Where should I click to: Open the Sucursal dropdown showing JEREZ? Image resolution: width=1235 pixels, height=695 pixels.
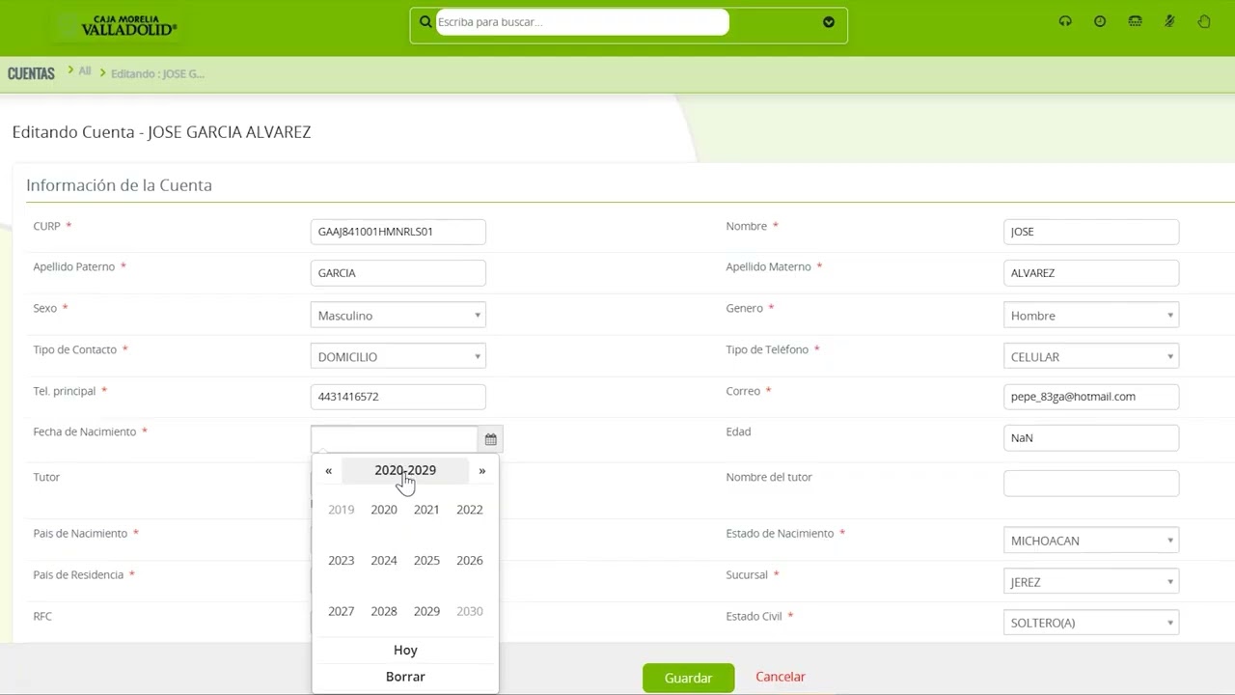[x=1091, y=581]
